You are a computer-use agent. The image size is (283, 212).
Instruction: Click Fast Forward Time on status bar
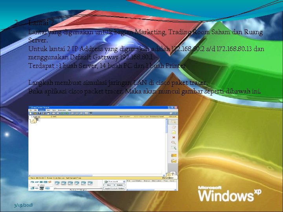coord(73,178)
